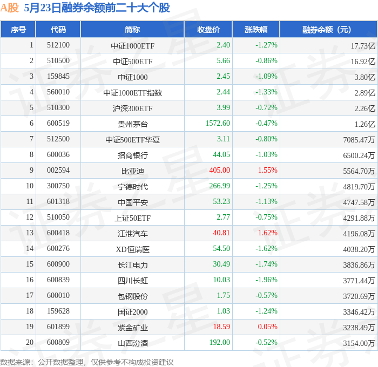Click the closing price 192.00
The height and width of the screenshot is (367, 378).
pos(220,343)
